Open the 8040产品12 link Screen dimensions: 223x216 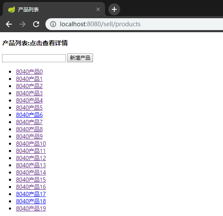point(31,158)
